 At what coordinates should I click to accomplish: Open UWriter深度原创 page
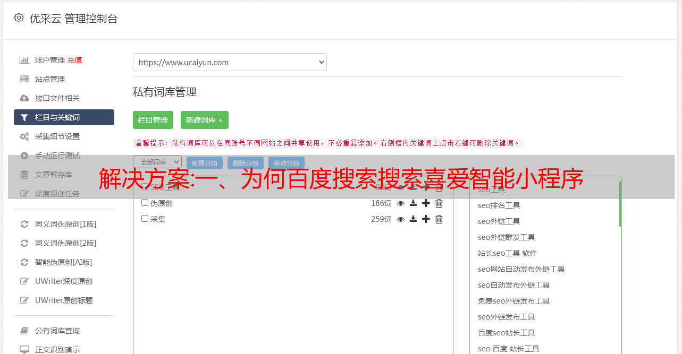tap(64, 281)
